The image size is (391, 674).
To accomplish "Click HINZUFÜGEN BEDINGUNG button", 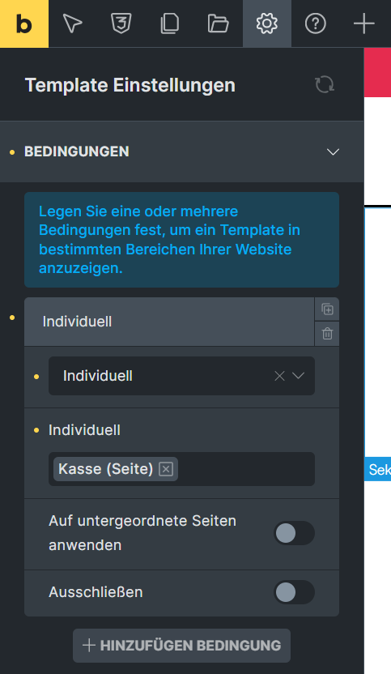I will click(182, 646).
